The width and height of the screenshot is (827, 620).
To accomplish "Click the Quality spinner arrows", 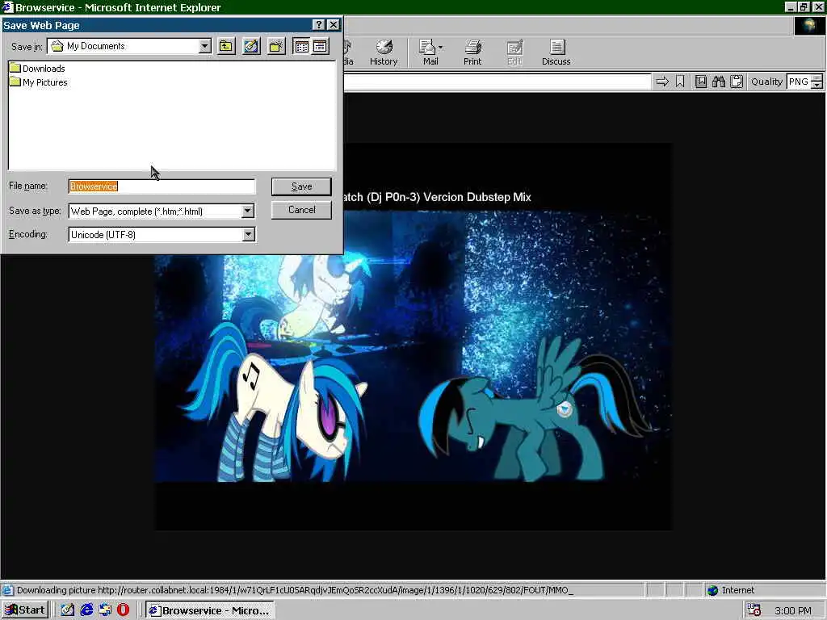I will tap(817, 82).
